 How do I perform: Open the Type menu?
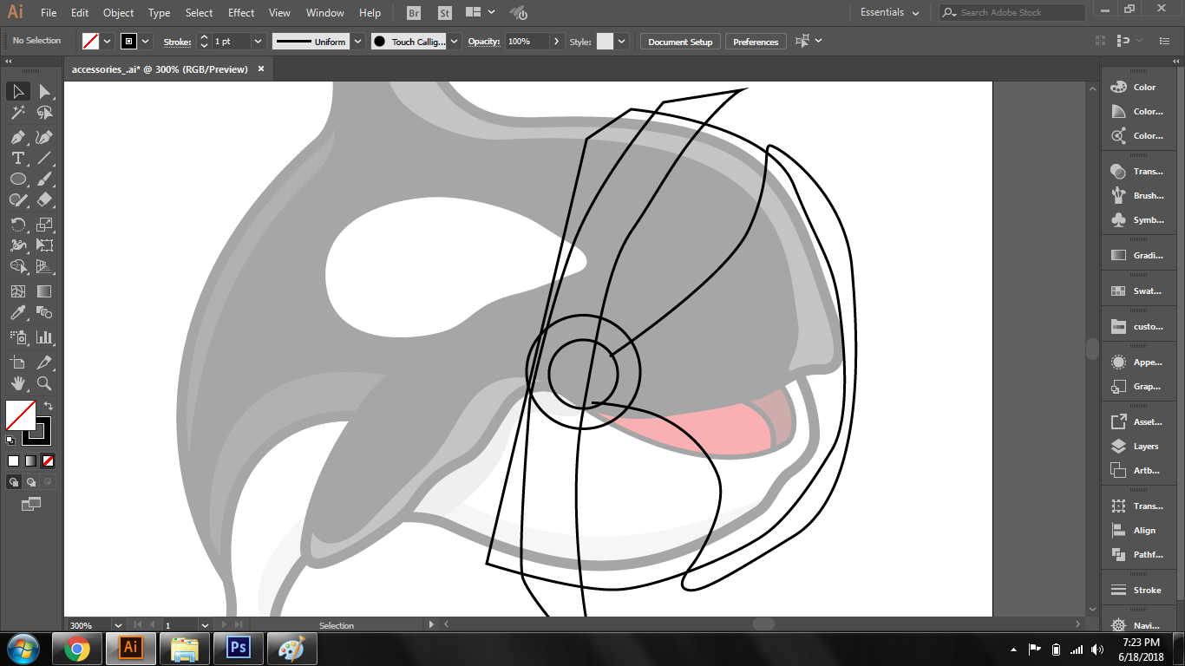pos(159,13)
